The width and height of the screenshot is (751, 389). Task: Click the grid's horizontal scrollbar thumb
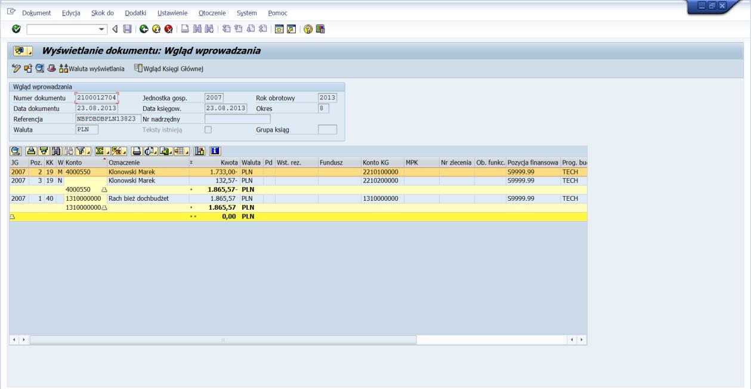tap(224, 339)
